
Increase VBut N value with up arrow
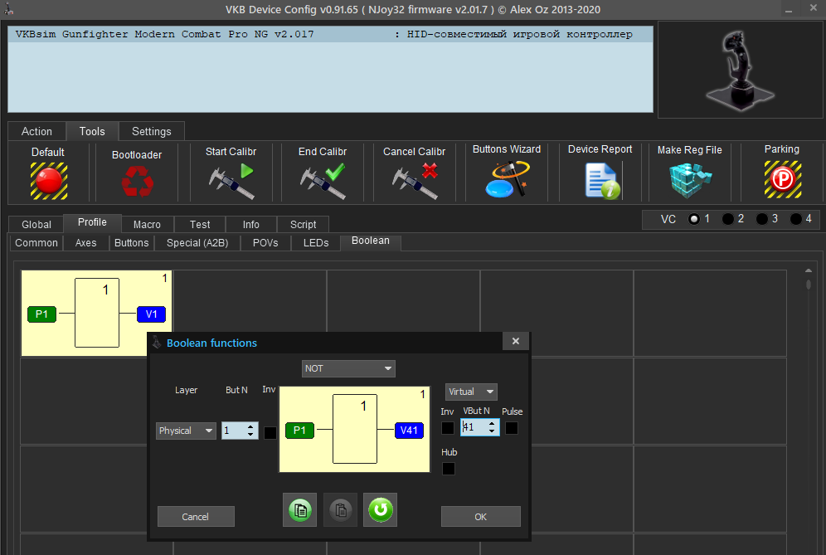point(492,423)
